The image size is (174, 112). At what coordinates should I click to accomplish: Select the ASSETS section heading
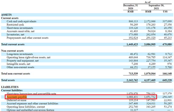click(x=6, y=15)
